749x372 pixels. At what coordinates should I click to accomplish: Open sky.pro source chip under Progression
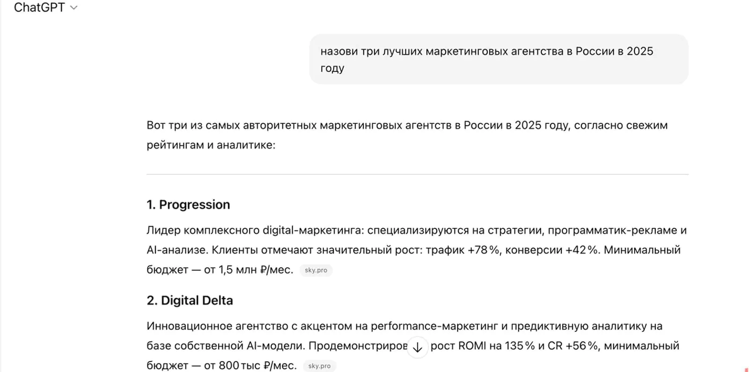click(x=316, y=270)
